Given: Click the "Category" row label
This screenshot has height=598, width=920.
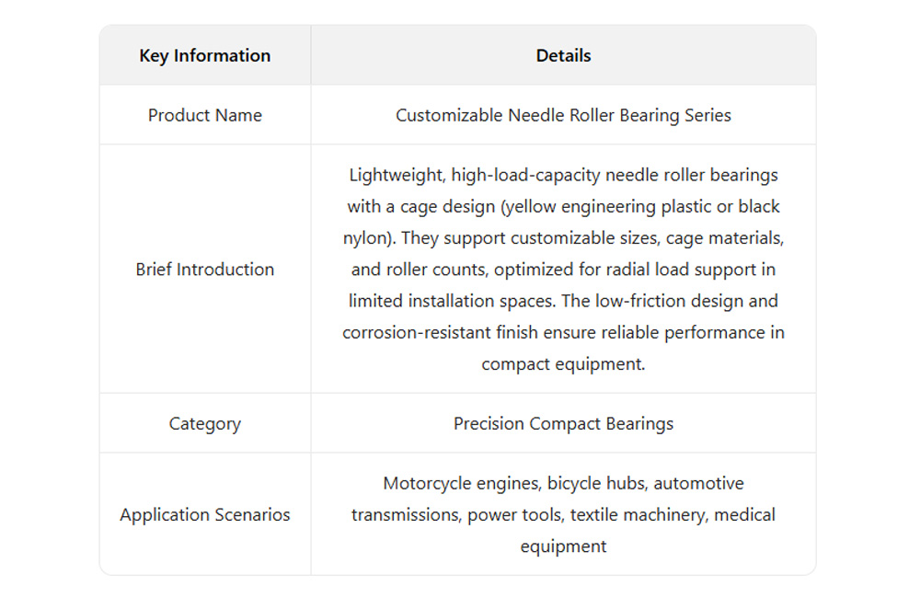Looking at the screenshot, I should pos(204,424).
